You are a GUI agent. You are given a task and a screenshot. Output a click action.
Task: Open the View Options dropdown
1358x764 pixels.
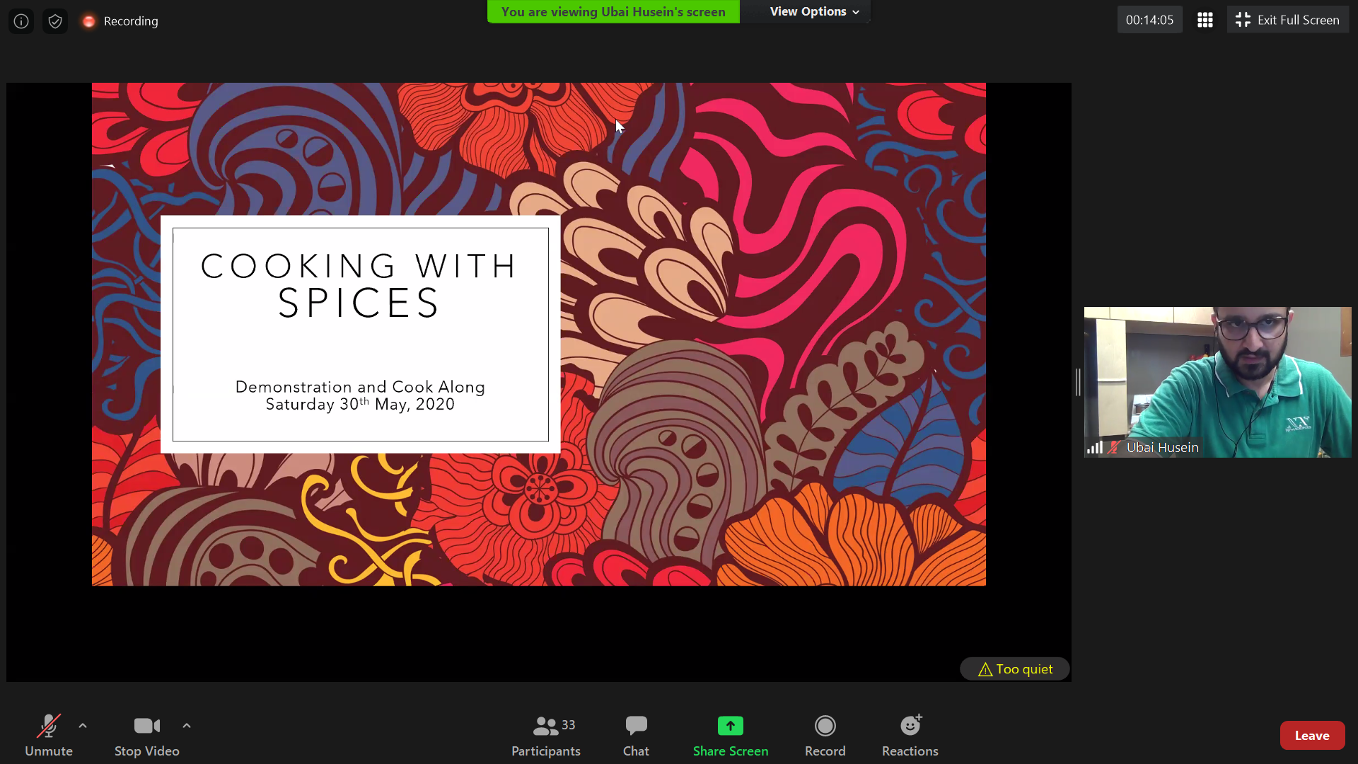pos(813,11)
